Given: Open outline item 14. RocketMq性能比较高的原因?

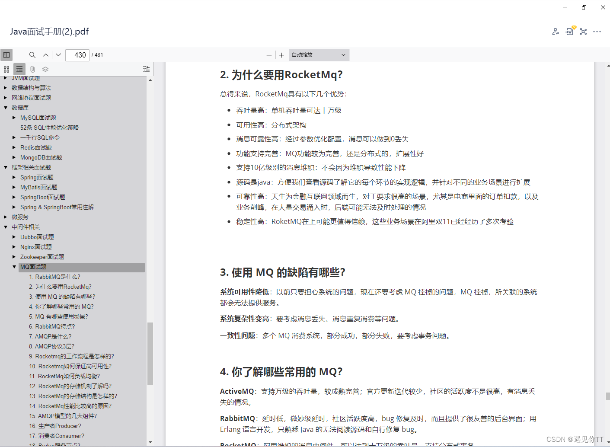Looking at the screenshot, I should (70, 406).
